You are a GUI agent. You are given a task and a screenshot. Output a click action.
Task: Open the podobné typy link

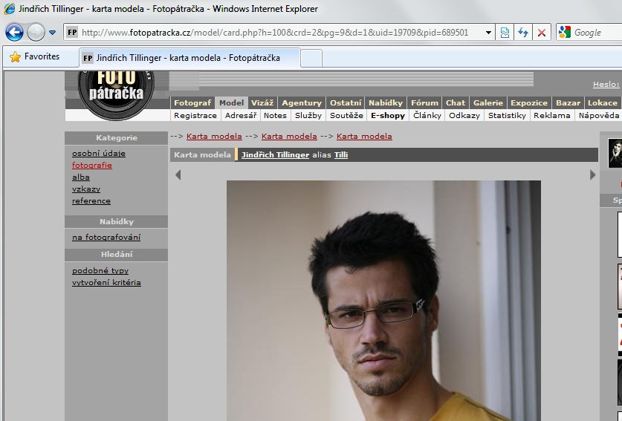click(x=100, y=271)
